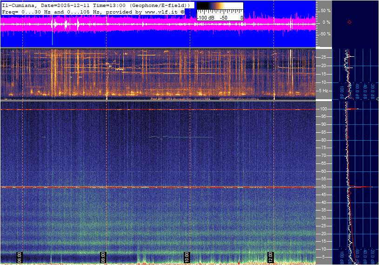Select the 08:00 time marker
The image size is (379, 265).
(x=103, y=257)
